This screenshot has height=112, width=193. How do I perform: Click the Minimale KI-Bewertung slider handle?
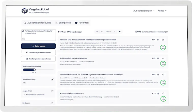pyautogui.click(x=35, y=70)
